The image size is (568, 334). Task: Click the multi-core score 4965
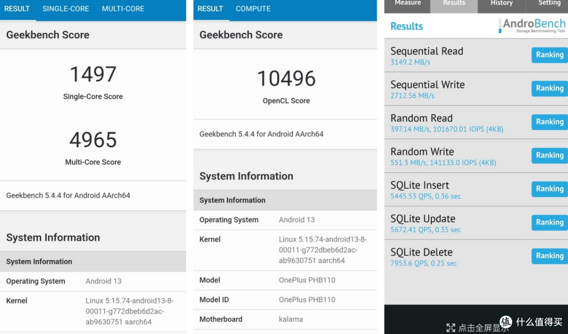point(93,140)
